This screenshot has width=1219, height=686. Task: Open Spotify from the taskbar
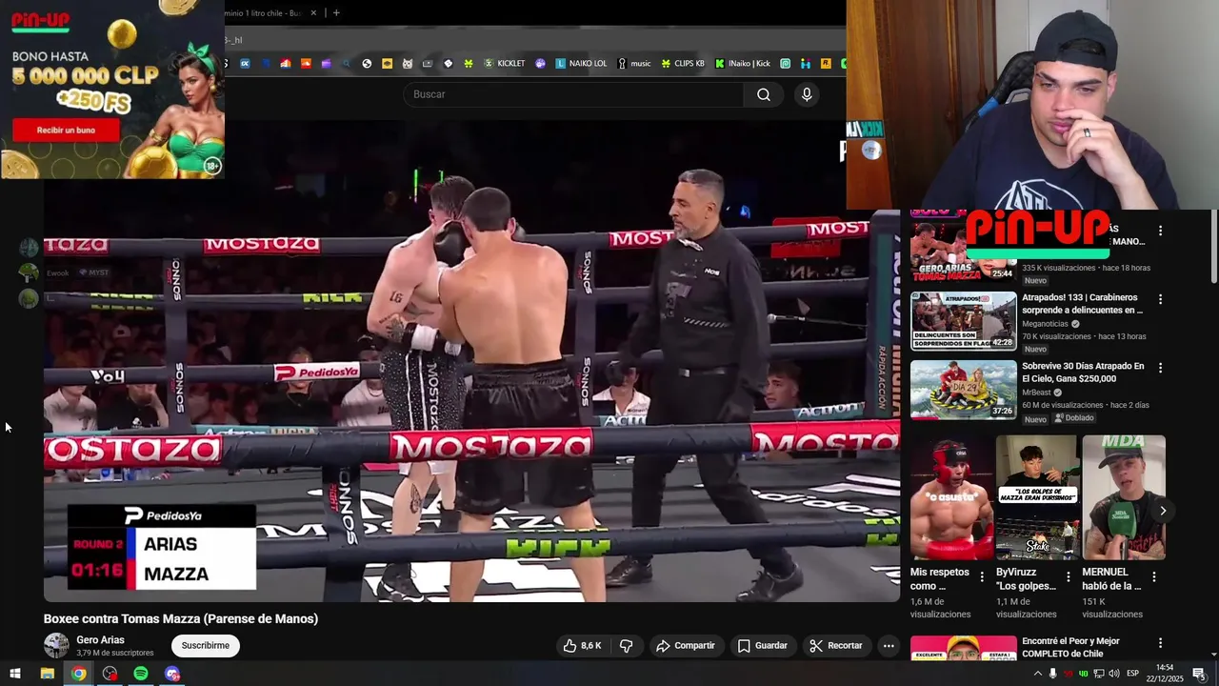point(141,674)
